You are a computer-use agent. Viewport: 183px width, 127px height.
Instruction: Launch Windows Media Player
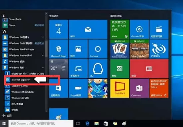click(x=22, y=49)
